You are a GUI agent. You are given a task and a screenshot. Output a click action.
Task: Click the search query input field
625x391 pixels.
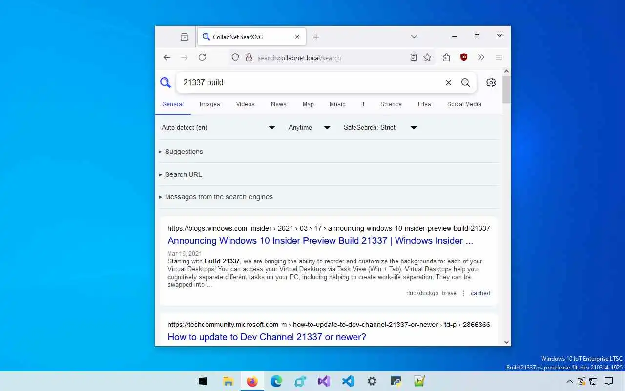[311, 83]
